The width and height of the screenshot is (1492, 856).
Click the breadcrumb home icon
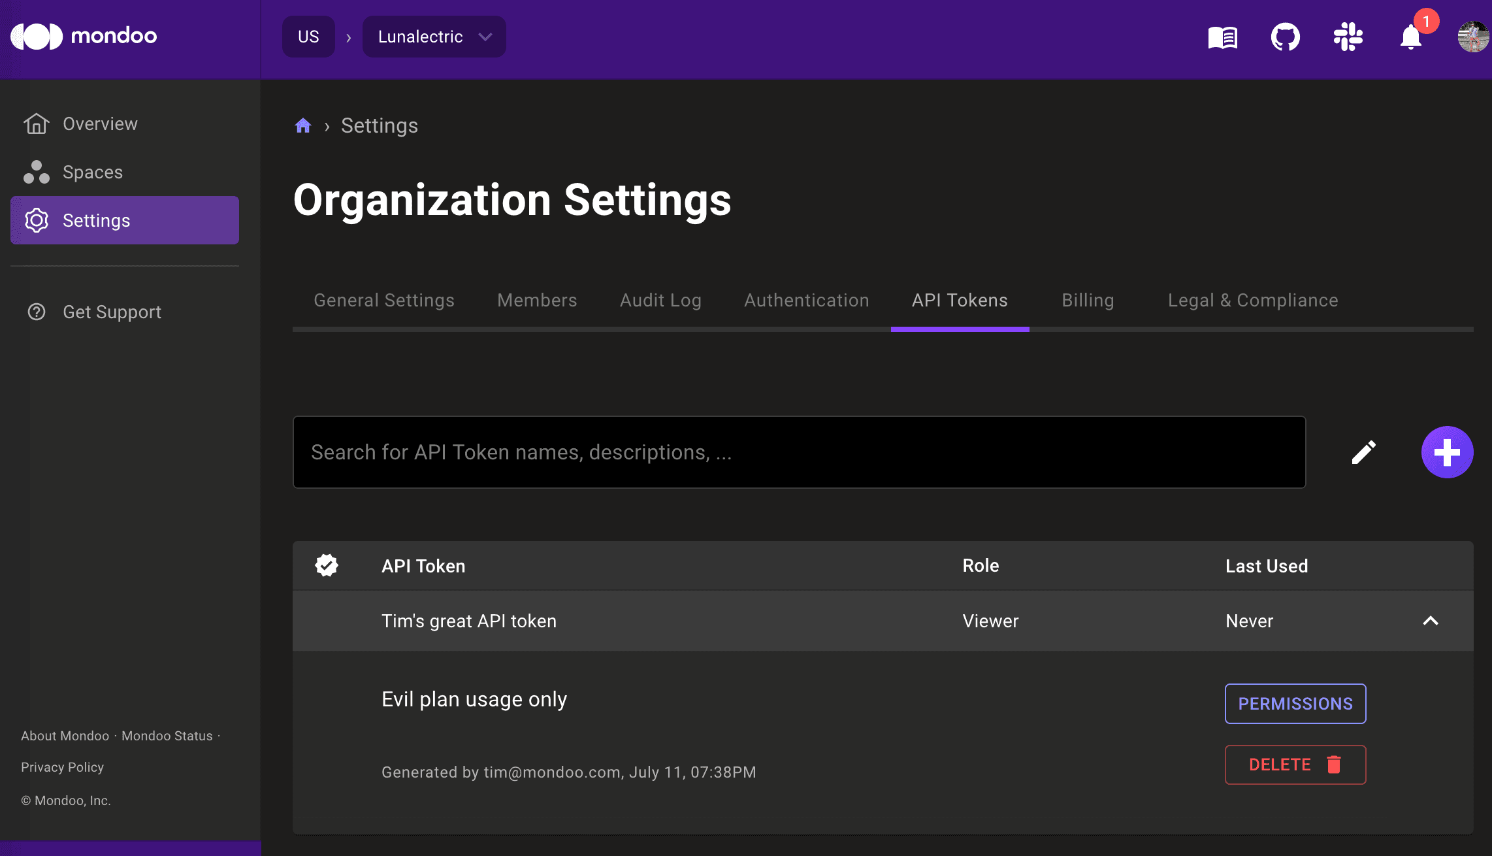point(303,125)
